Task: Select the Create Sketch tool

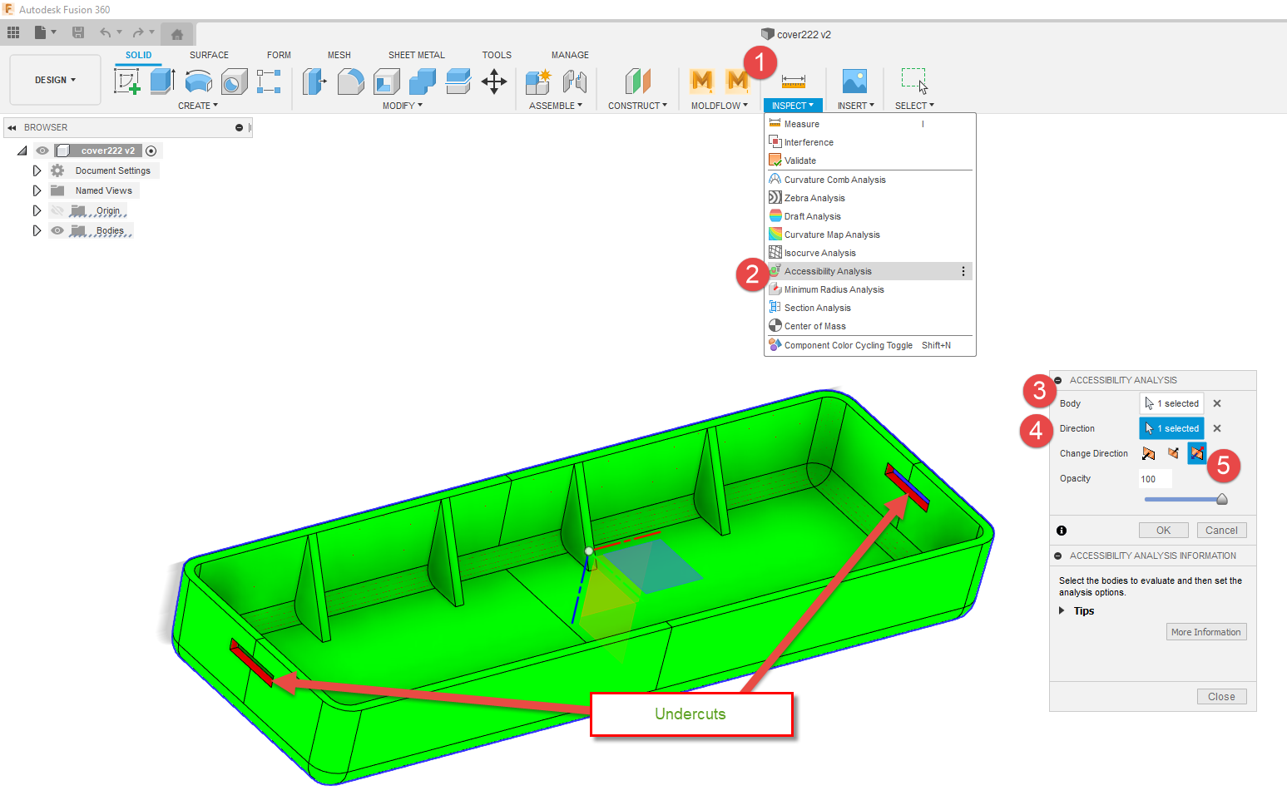Action: point(126,81)
